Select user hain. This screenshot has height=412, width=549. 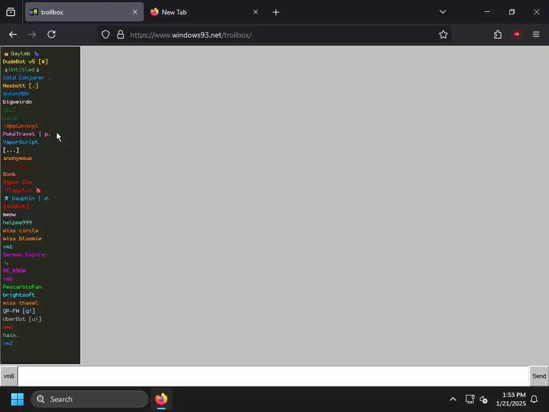(x=11, y=336)
